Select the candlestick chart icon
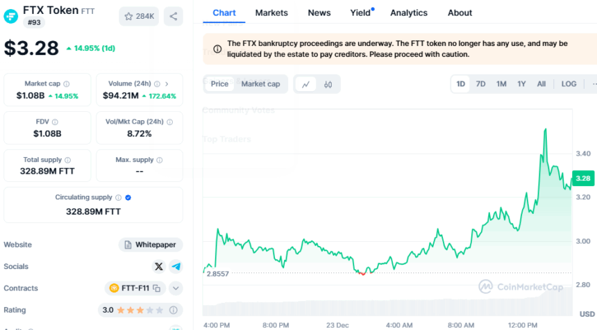Screen dimensions: 597x330 pyautogui.click(x=328, y=84)
